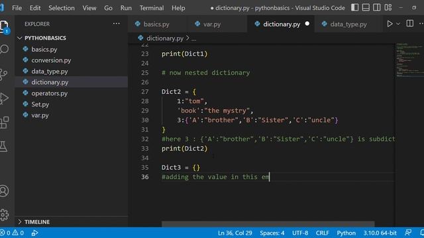Screen dimensions: 424x238
Task: Toggle the bottom panel layout icon
Action: pyautogui.click(x=366, y=7)
